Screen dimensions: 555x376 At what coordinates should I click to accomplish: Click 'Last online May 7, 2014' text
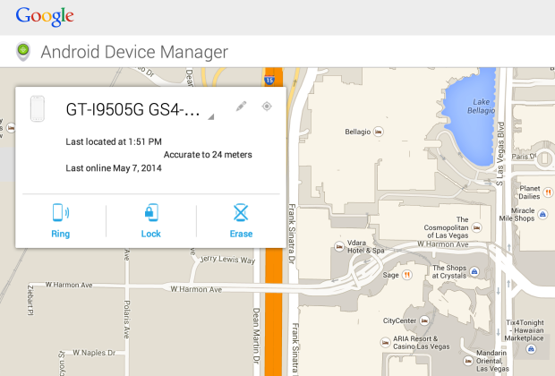click(x=114, y=168)
